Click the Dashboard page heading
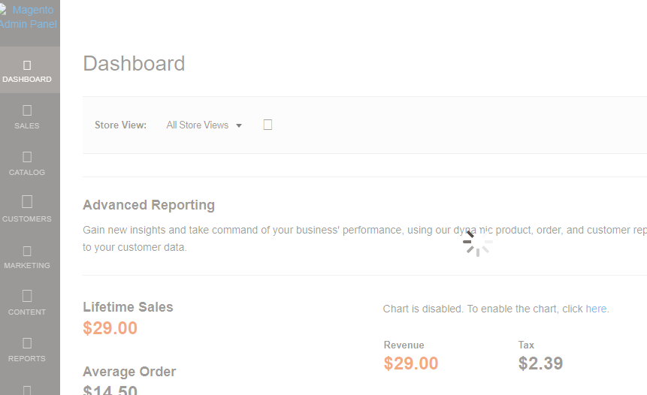 [134, 64]
